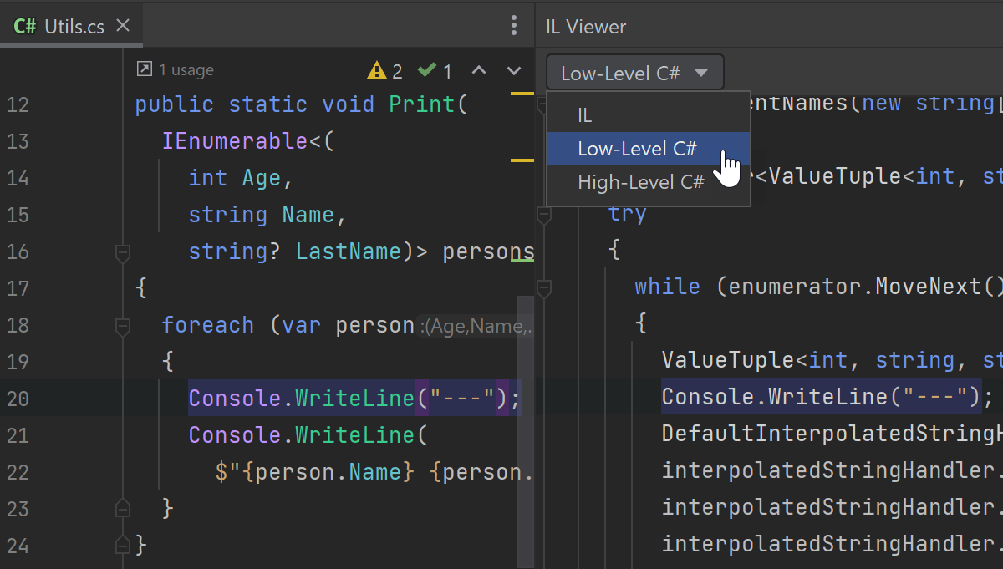The width and height of the screenshot is (1003, 569).
Task: Click the green checkmark inspection indicator
Action: pyautogui.click(x=427, y=71)
